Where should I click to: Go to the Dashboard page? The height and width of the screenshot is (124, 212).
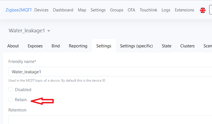pos(63,10)
